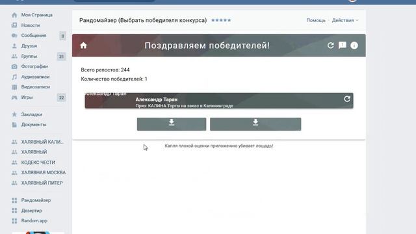Launch the Random.app shortcut

point(34,221)
